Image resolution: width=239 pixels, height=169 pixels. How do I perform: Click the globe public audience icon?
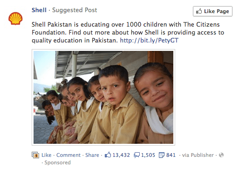click(x=221, y=155)
